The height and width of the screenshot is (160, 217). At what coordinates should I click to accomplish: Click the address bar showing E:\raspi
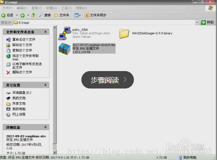[x=104, y=22]
